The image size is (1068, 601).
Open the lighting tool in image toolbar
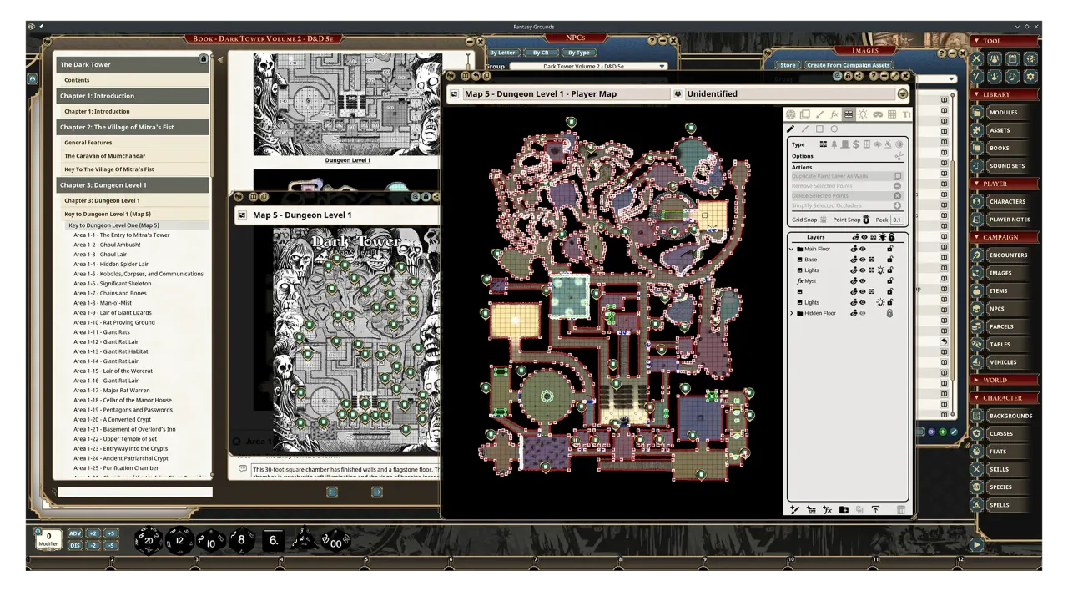pyautogui.click(x=864, y=114)
